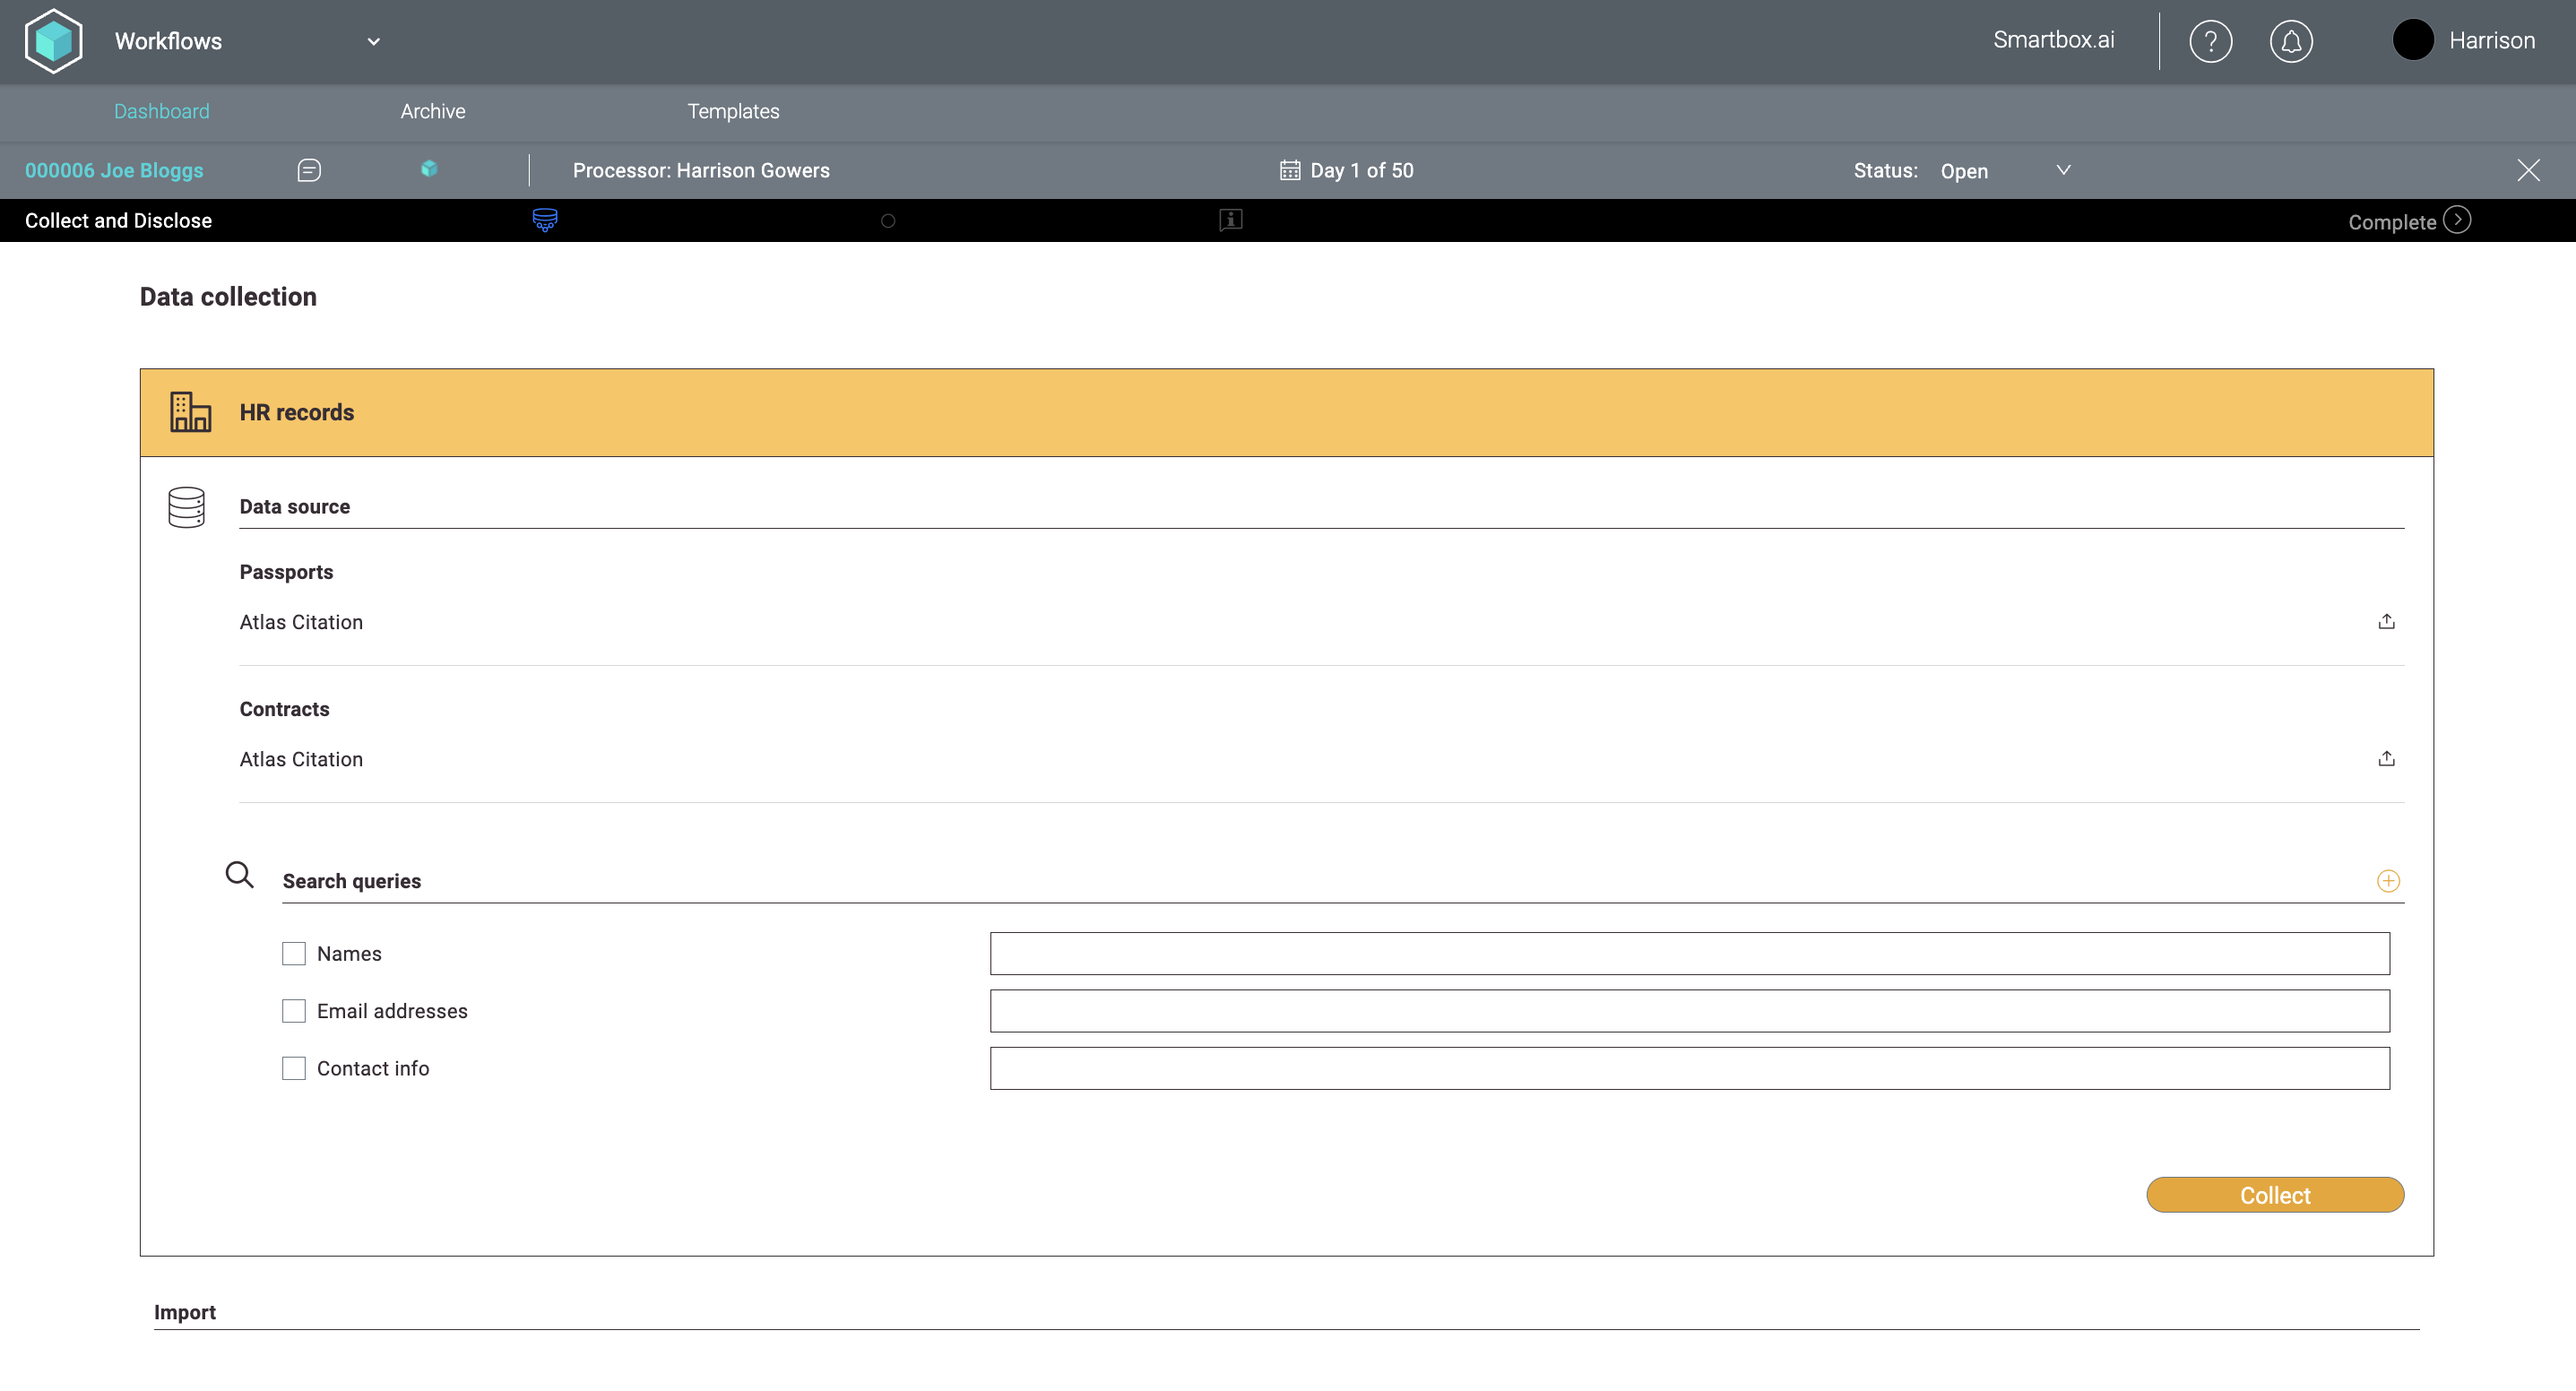Open Harrison user profile menu
Viewport: 2576px width, 1391px height.
[2465, 41]
